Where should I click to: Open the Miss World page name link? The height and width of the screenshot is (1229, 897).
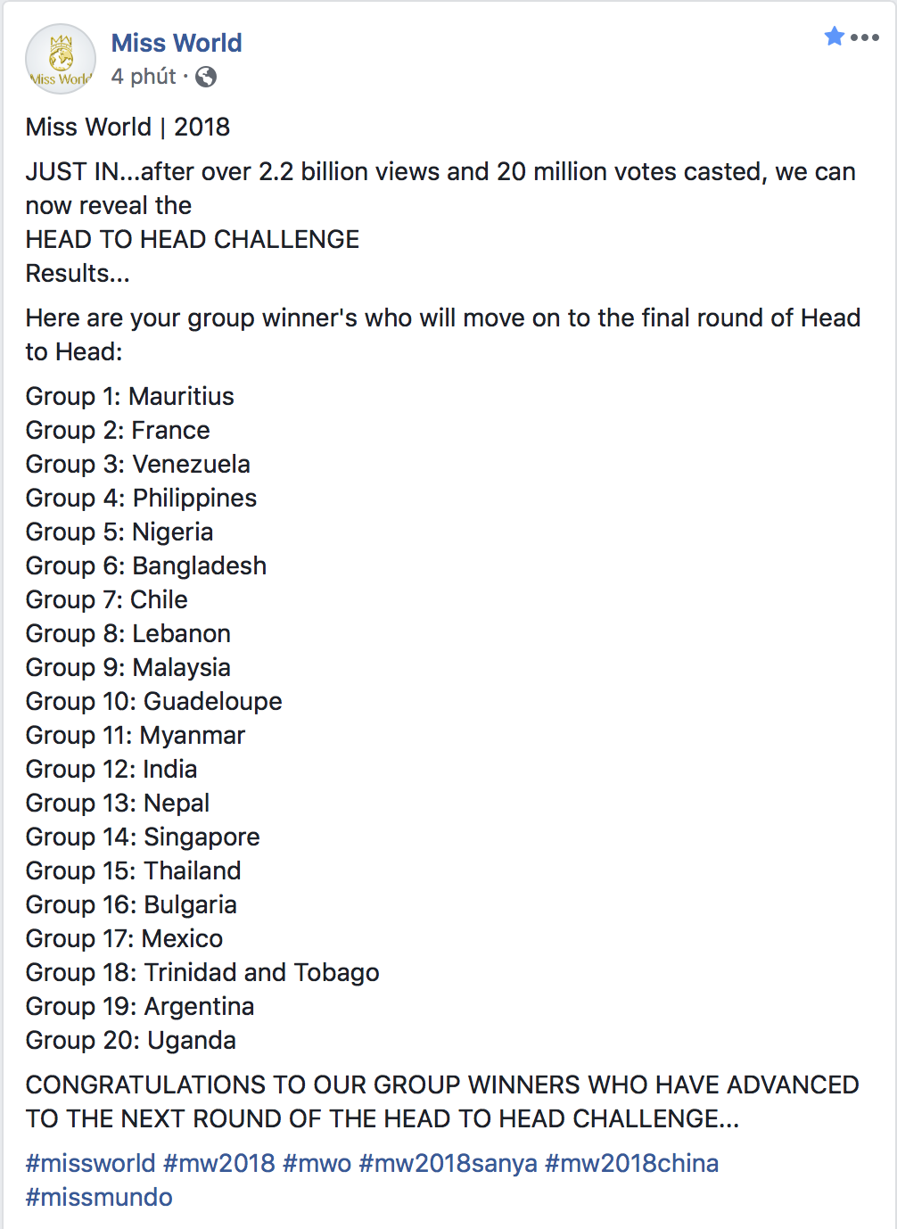(x=177, y=43)
